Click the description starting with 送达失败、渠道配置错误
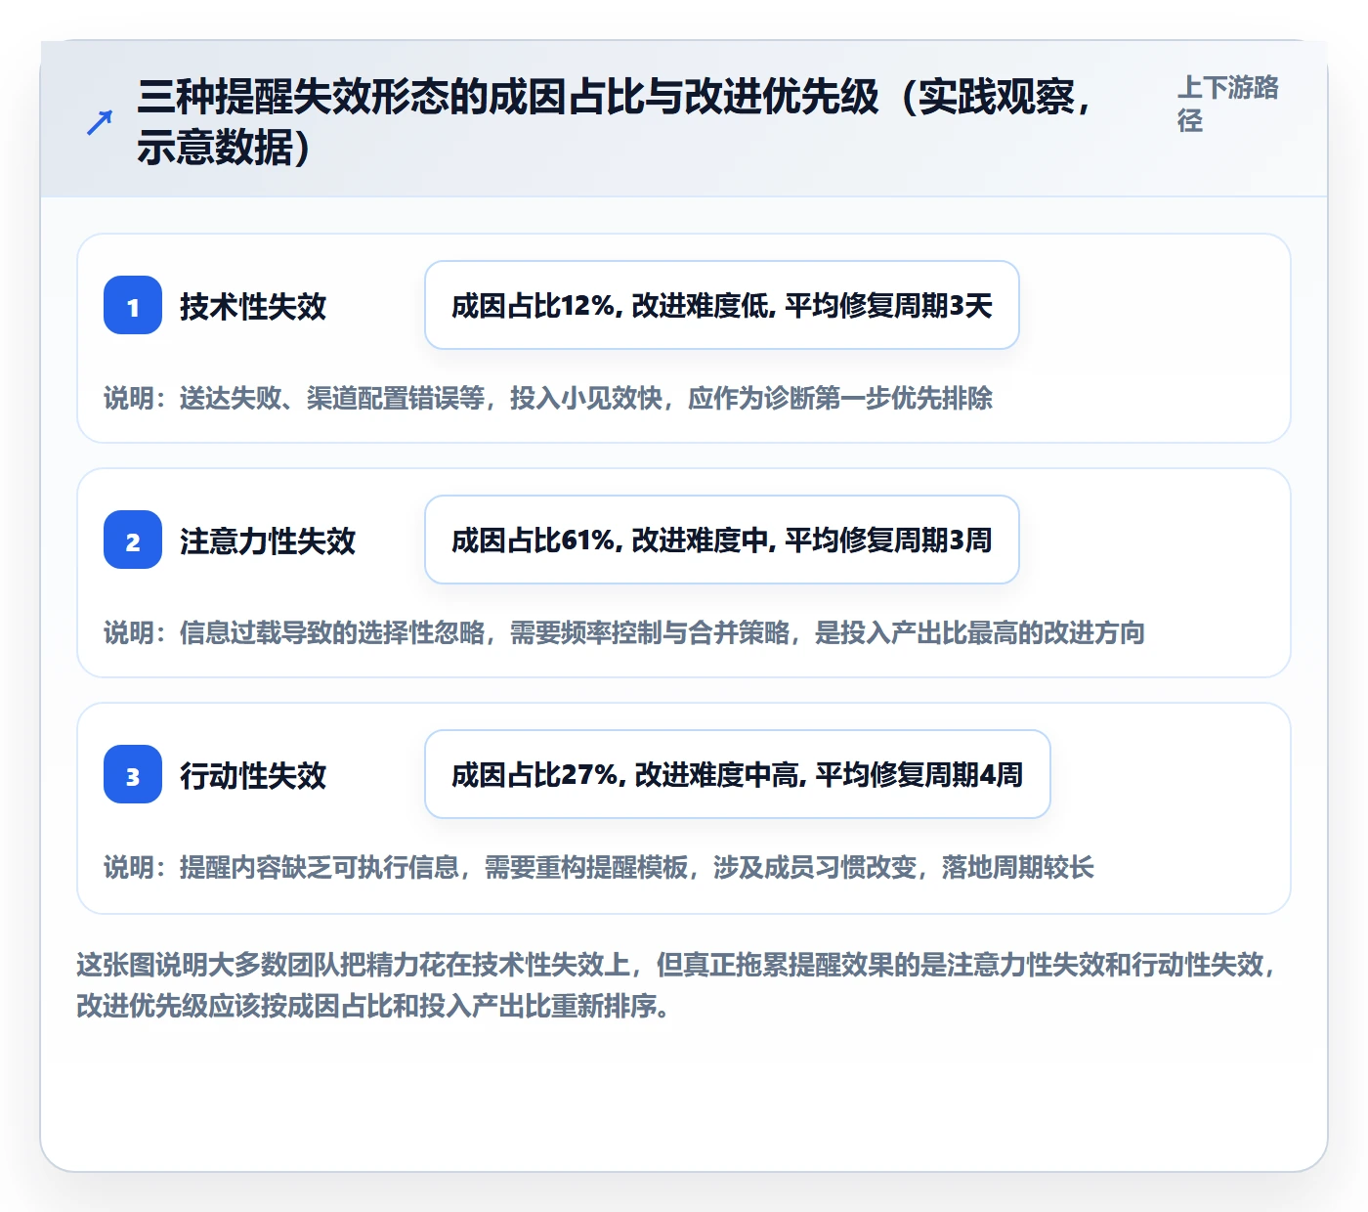 pyautogui.click(x=548, y=398)
